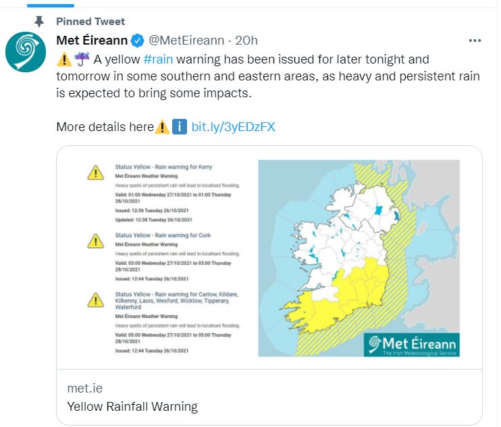Click the umbrella emoji in the tweet
This screenshot has width=501, height=427.
tap(82, 59)
